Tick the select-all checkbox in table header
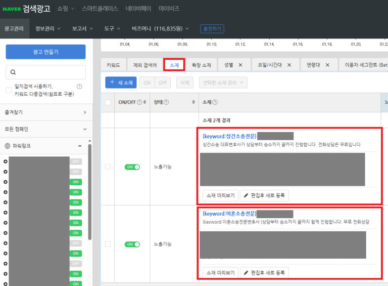Viewport: 388px width, 286px height. point(108,102)
